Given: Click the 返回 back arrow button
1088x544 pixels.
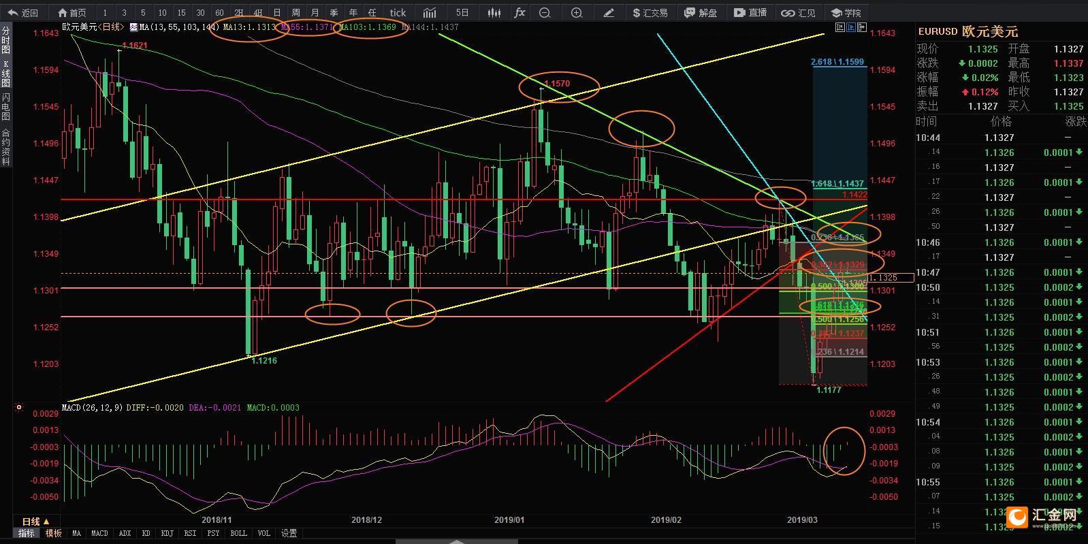Looking at the screenshot, I should coord(23,12).
